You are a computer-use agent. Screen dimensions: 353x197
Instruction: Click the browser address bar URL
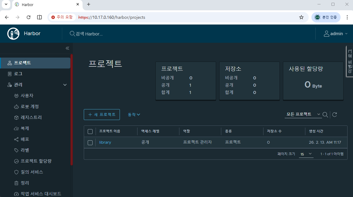coord(112,17)
